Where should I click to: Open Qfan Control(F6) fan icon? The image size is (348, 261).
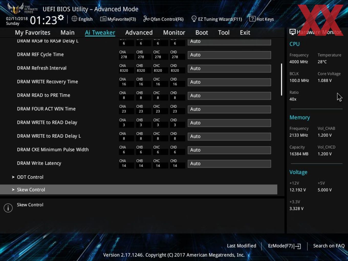pos(146,19)
